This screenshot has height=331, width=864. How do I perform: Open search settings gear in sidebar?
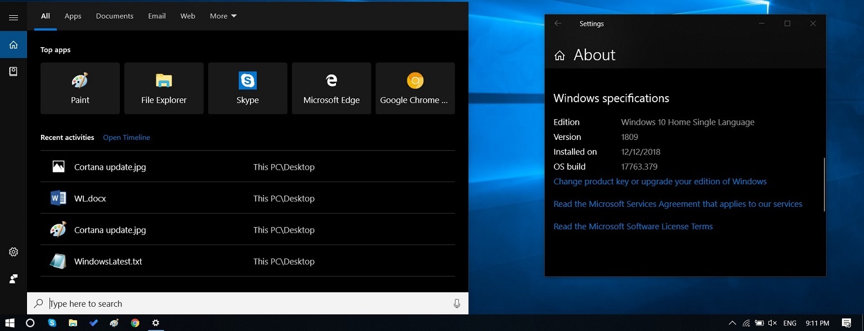pos(14,252)
